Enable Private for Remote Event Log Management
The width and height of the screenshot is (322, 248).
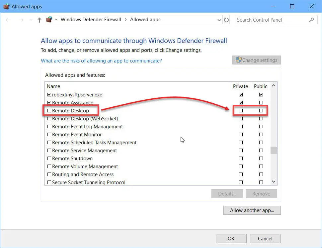point(241,126)
